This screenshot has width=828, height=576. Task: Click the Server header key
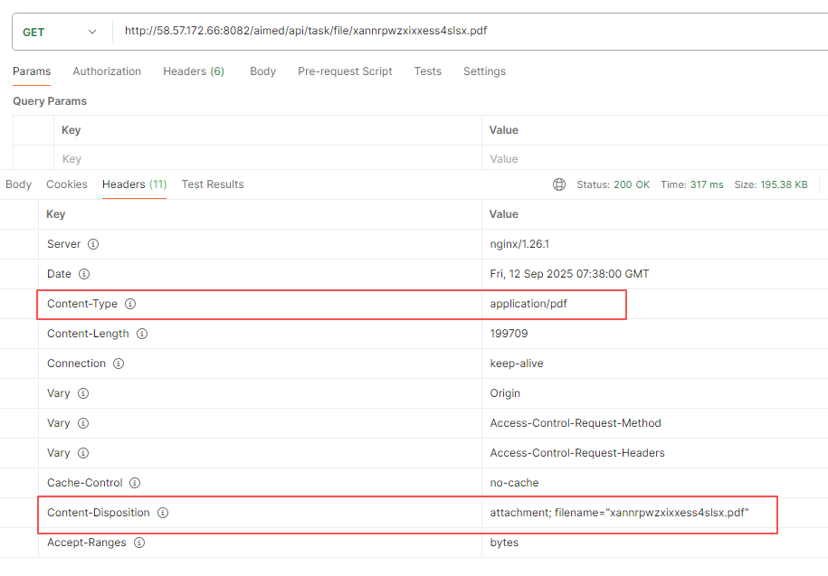point(64,244)
